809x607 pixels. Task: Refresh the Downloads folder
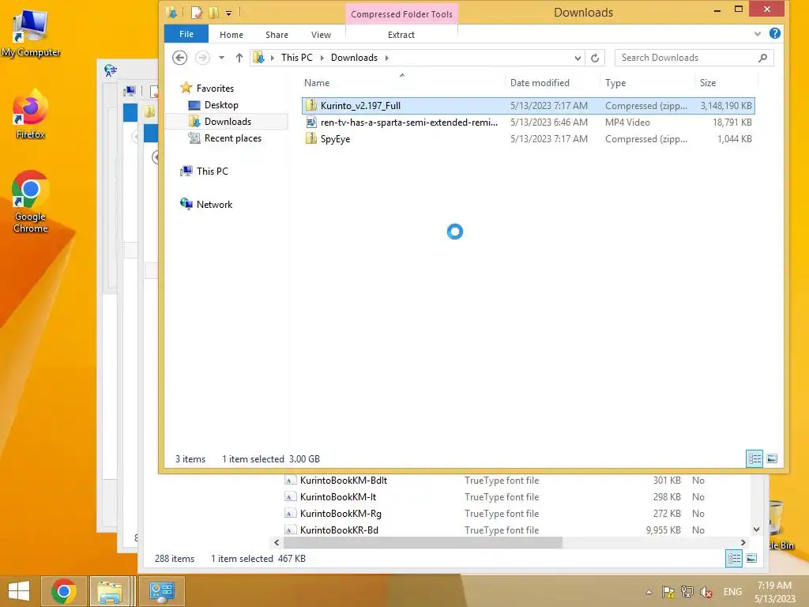click(x=595, y=58)
